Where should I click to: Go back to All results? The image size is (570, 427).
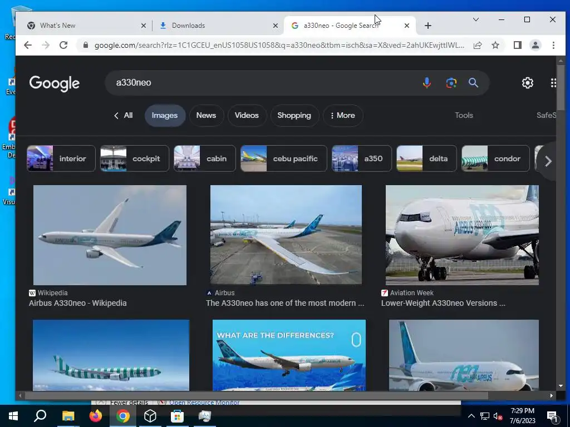coord(123,116)
